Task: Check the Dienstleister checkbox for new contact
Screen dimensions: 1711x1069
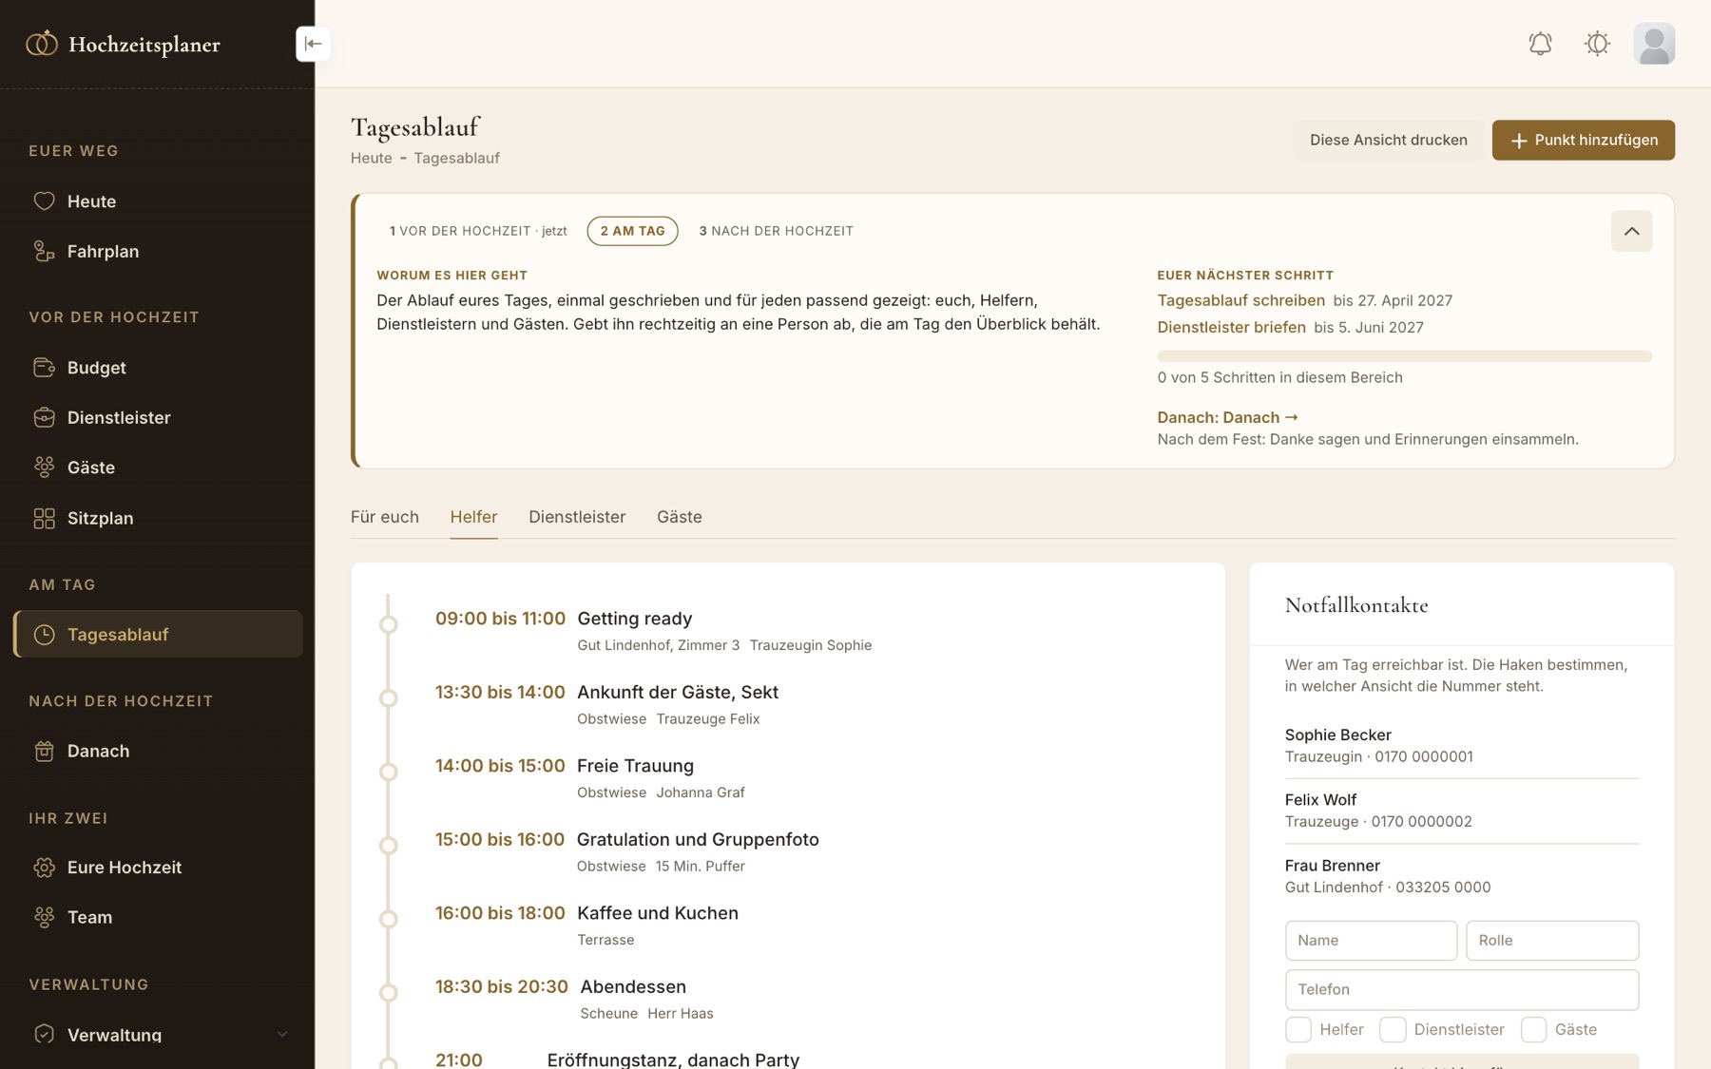Action: [x=1393, y=1029]
